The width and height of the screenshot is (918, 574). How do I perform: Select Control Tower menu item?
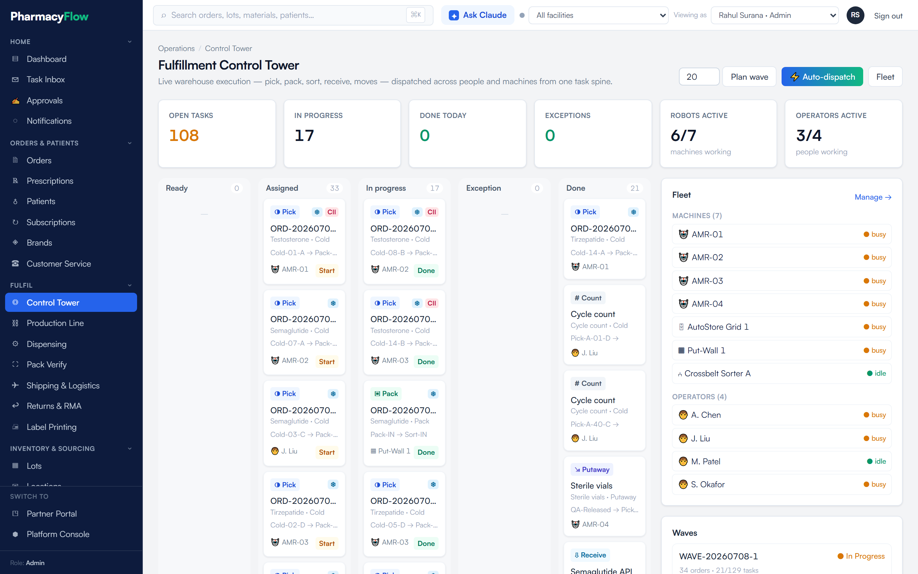point(71,303)
